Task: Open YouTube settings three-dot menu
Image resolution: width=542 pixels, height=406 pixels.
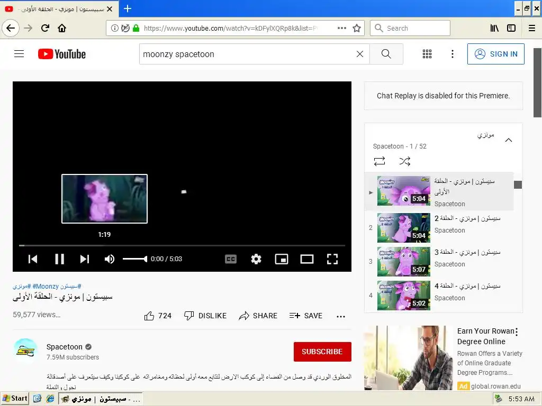Action: pyautogui.click(x=453, y=54)
